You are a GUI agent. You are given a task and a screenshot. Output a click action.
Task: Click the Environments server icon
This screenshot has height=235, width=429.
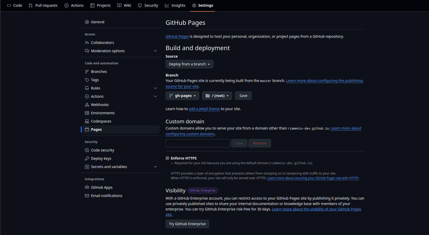tap(87, 113)
